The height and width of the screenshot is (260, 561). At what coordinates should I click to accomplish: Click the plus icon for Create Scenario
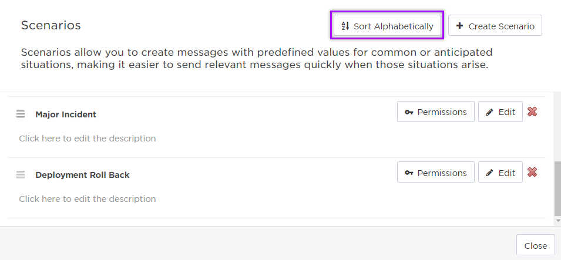click(459, 26)
